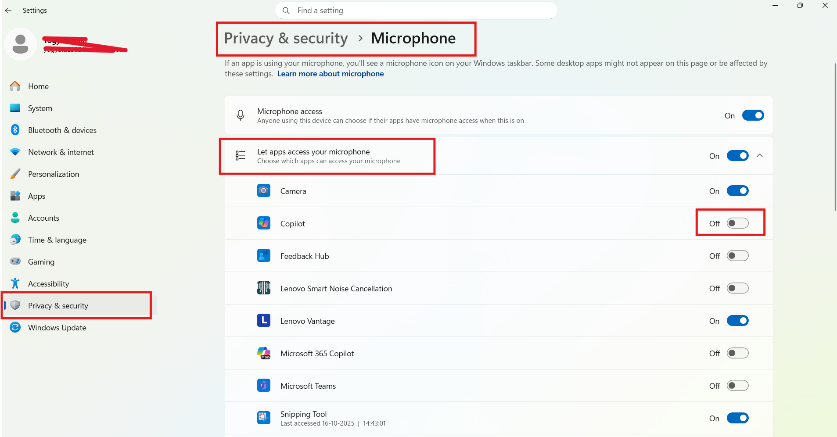Select Privacy & security in sidebar

pos(58,305)
